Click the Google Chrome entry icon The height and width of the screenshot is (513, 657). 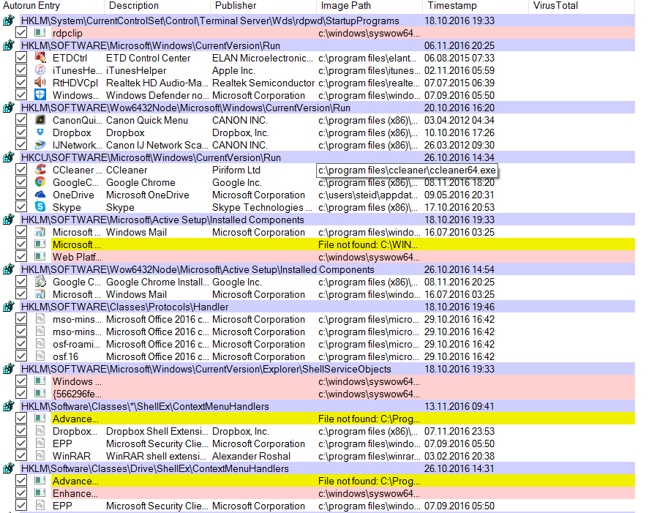click(x=40, y=182)
